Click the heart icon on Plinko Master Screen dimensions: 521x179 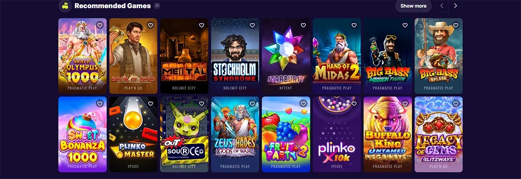coord(151,104)
